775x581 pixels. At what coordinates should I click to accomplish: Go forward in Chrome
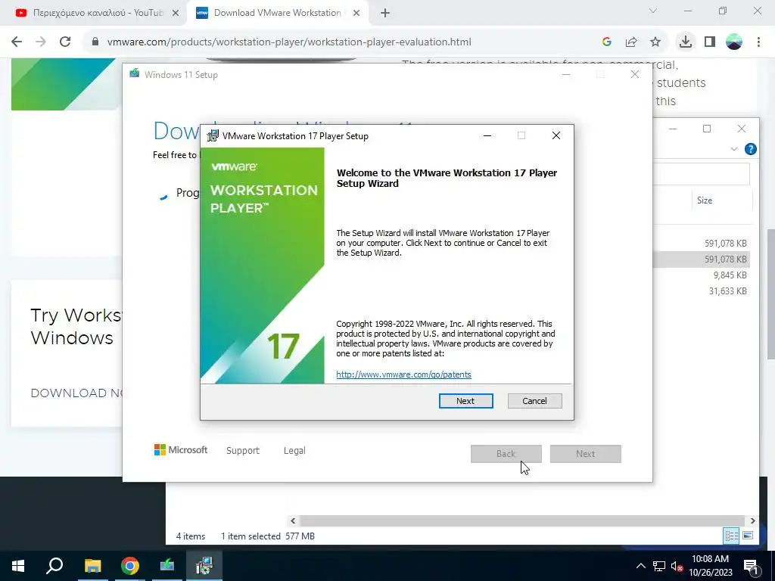41,42
